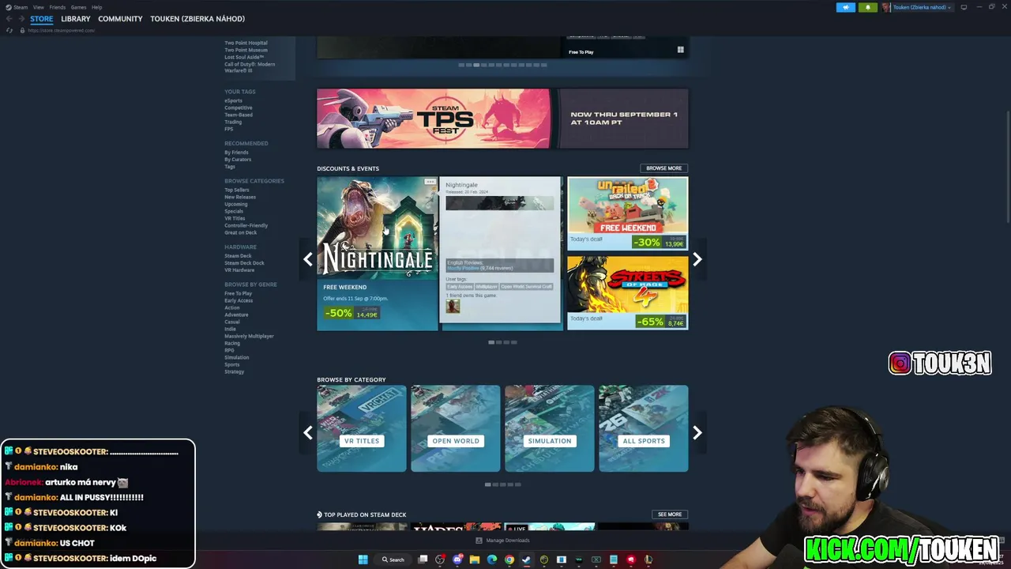Go to first discounts carousel page dot

pyautogui.click(x=491, y=342)
